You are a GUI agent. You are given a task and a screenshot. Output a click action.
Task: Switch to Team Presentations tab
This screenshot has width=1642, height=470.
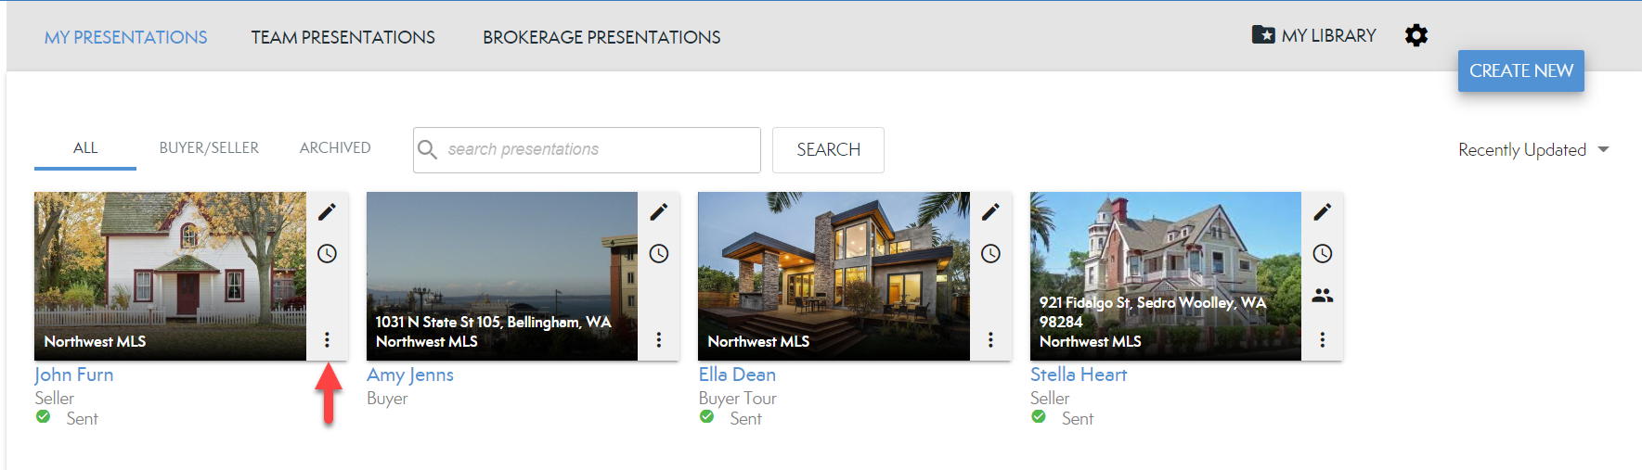point(343,37)
